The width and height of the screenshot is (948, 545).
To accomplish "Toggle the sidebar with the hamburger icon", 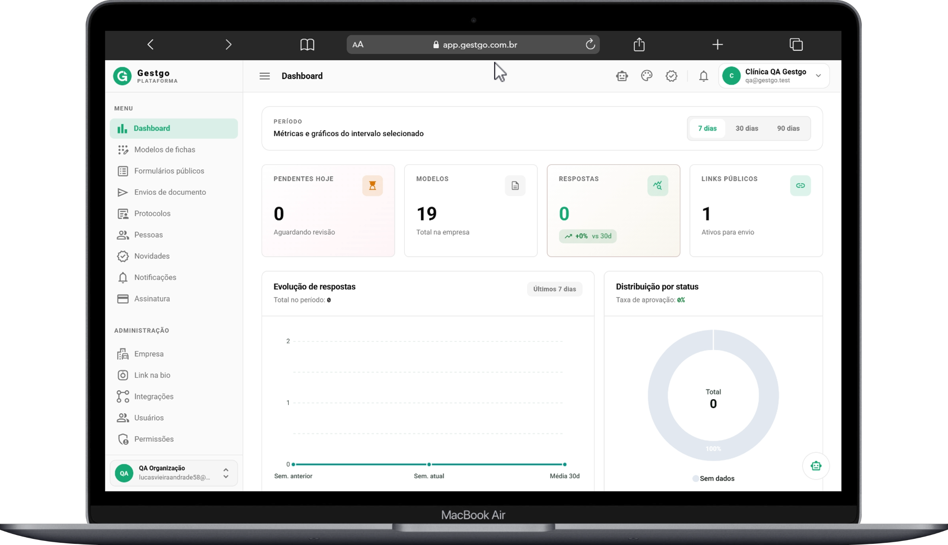I will [x=265, y=76].
